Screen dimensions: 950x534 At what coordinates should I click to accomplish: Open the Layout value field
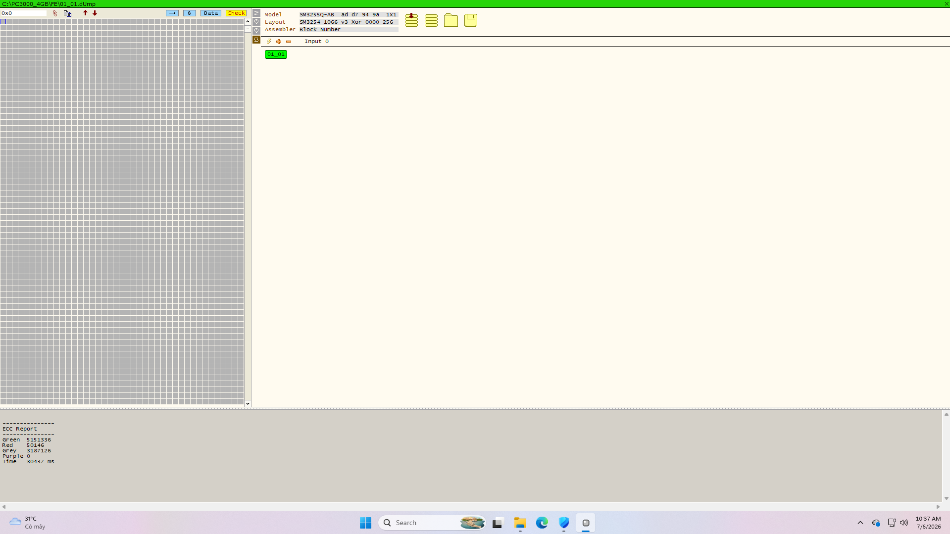coord(349,22)
